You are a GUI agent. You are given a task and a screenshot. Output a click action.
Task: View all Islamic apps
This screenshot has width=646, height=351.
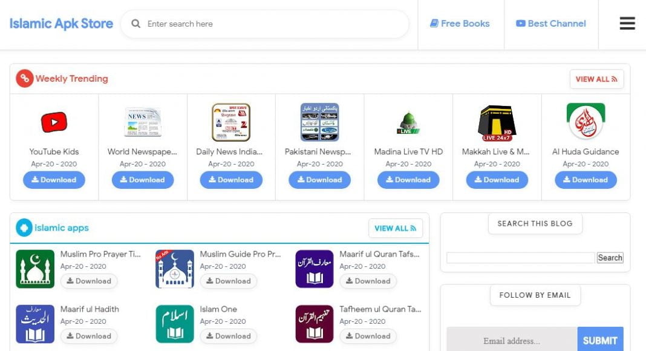[395, 228]
